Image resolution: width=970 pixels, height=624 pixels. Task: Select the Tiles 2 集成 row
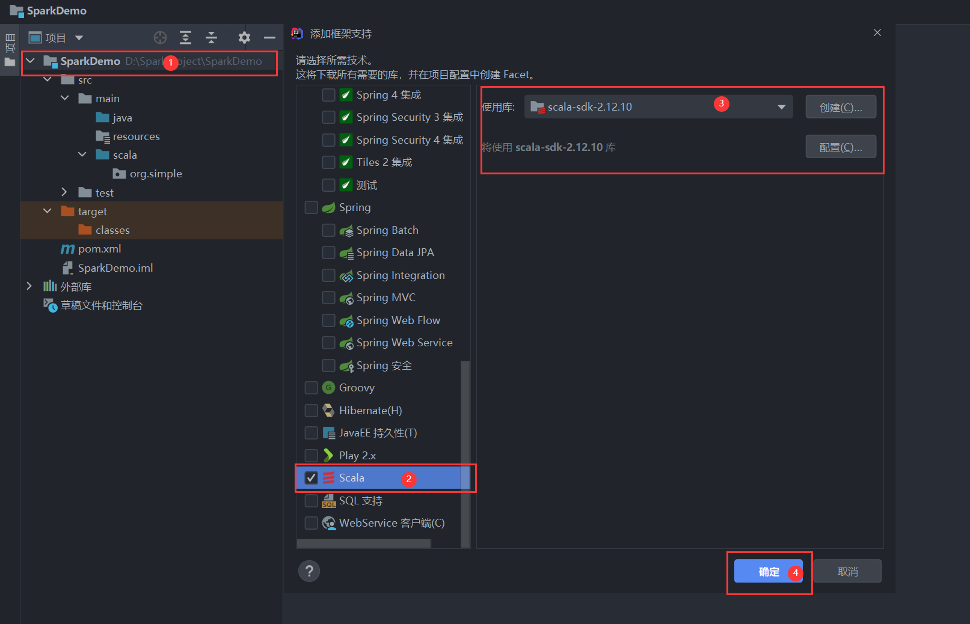[383, 162]
